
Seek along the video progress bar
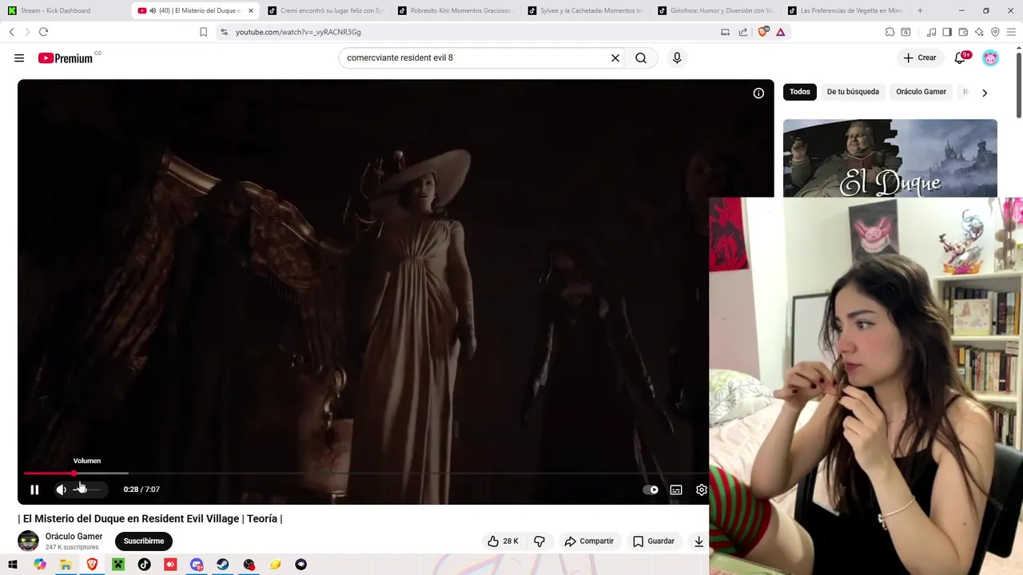click(365, 474)
